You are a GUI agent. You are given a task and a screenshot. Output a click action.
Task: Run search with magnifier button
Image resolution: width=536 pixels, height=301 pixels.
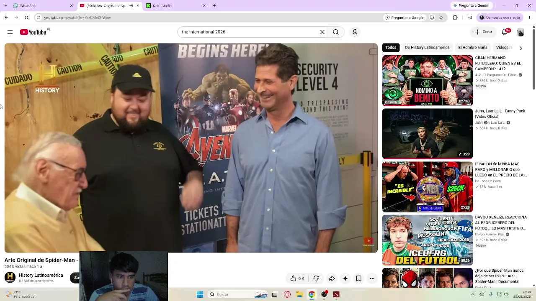click(336, 32)
